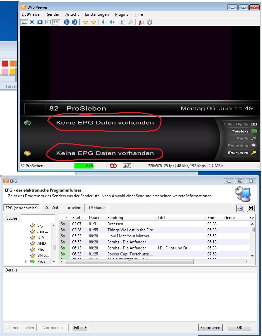The image size is (262, 336).
Task: Click the green OSD indicator button
Action: pyautogui.click(x=27, y=123)
